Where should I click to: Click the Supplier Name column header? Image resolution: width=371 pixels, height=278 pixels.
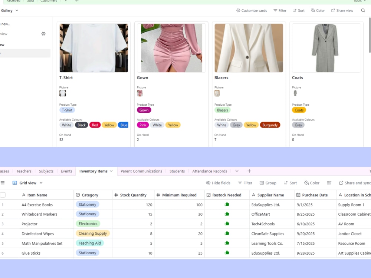(x=272, y=195)
